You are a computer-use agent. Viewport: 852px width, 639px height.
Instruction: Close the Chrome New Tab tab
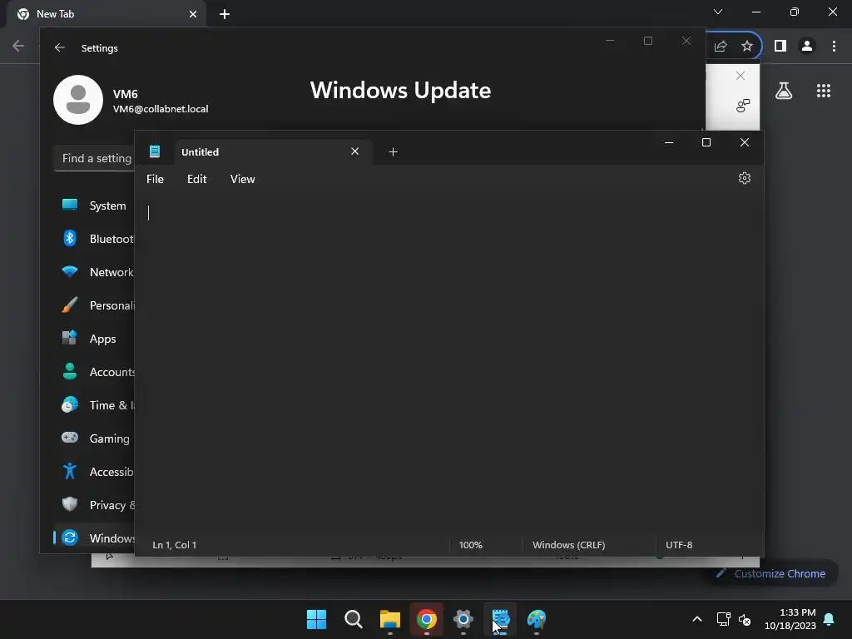pyautogui.click(x=193, y=14)
